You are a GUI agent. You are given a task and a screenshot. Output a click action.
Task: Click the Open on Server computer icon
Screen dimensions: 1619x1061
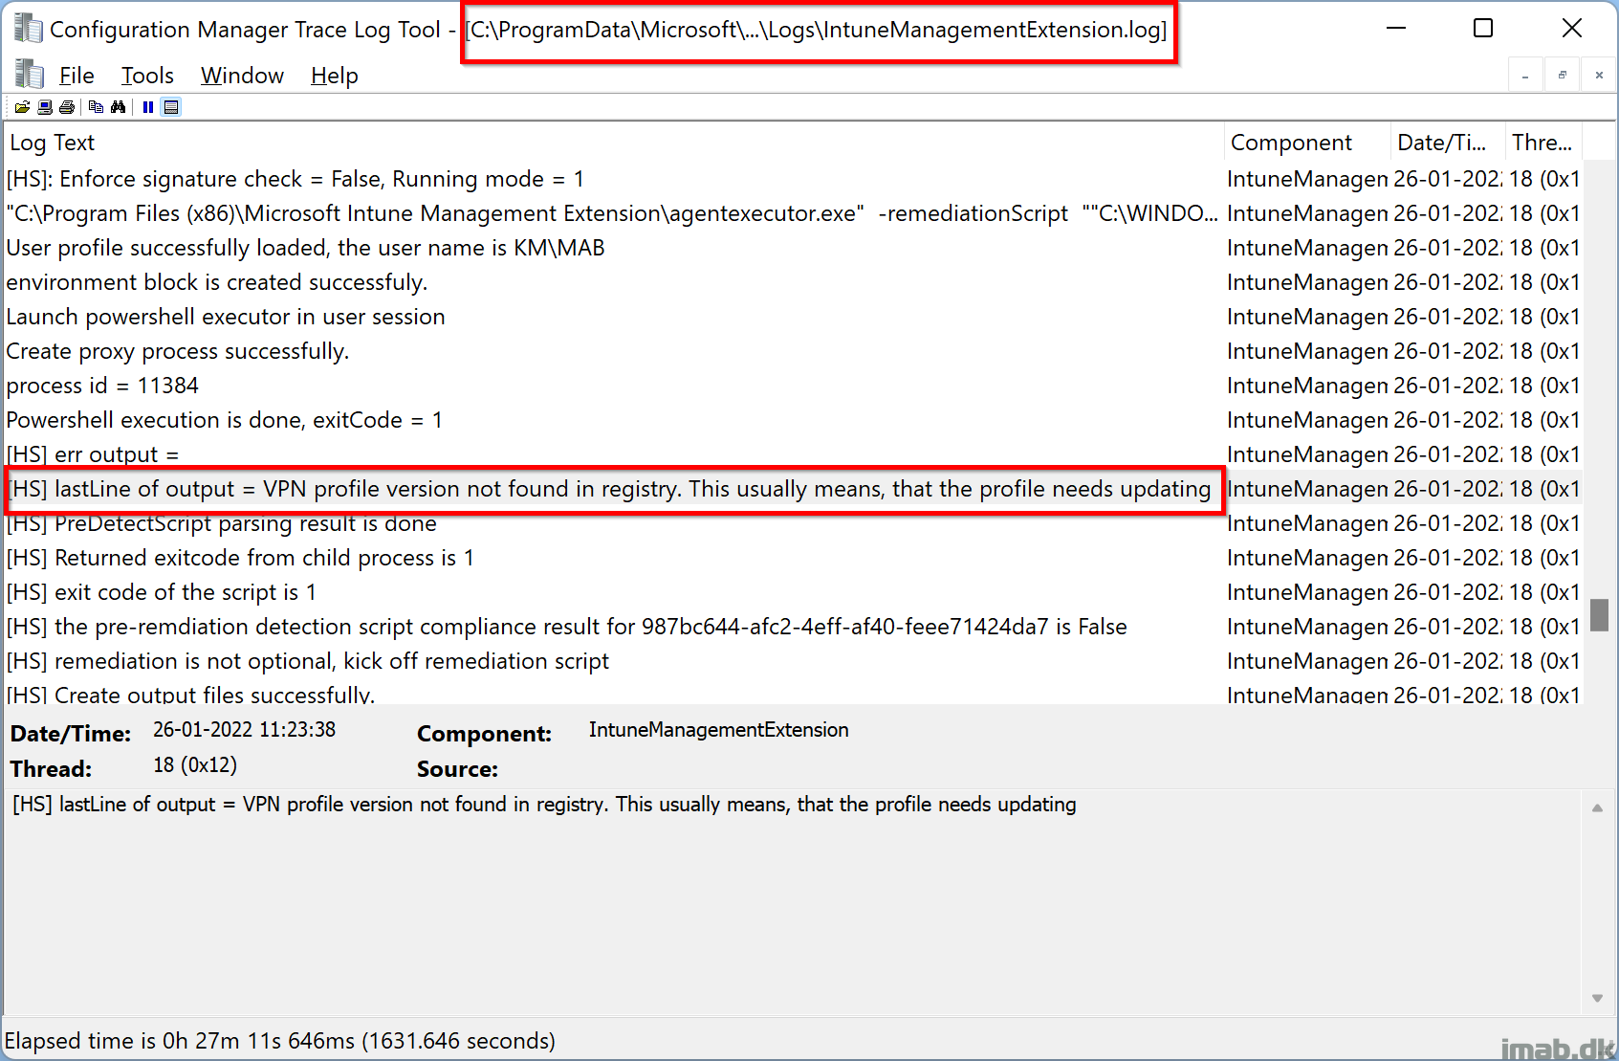click(45, 107)
